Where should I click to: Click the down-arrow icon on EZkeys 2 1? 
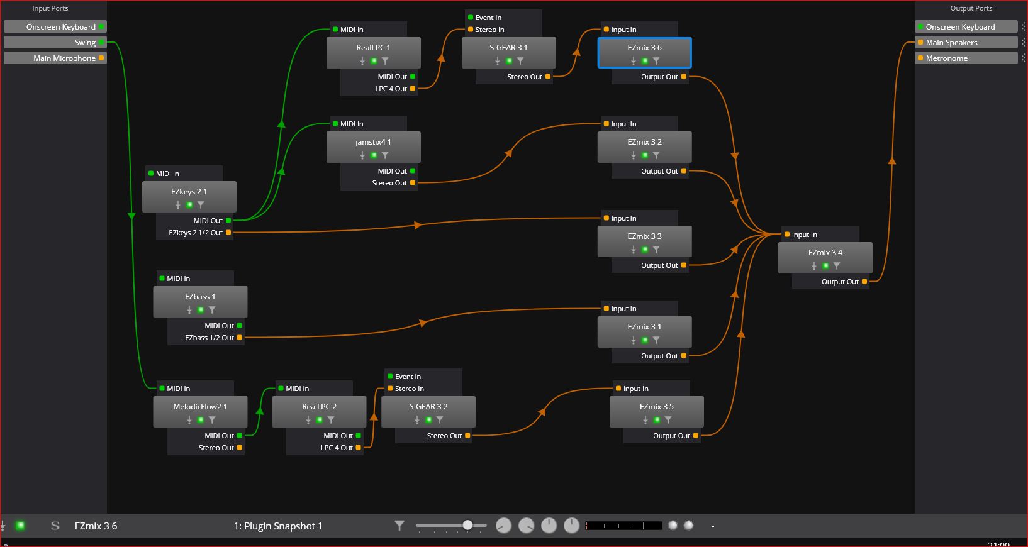coord(178,205)
